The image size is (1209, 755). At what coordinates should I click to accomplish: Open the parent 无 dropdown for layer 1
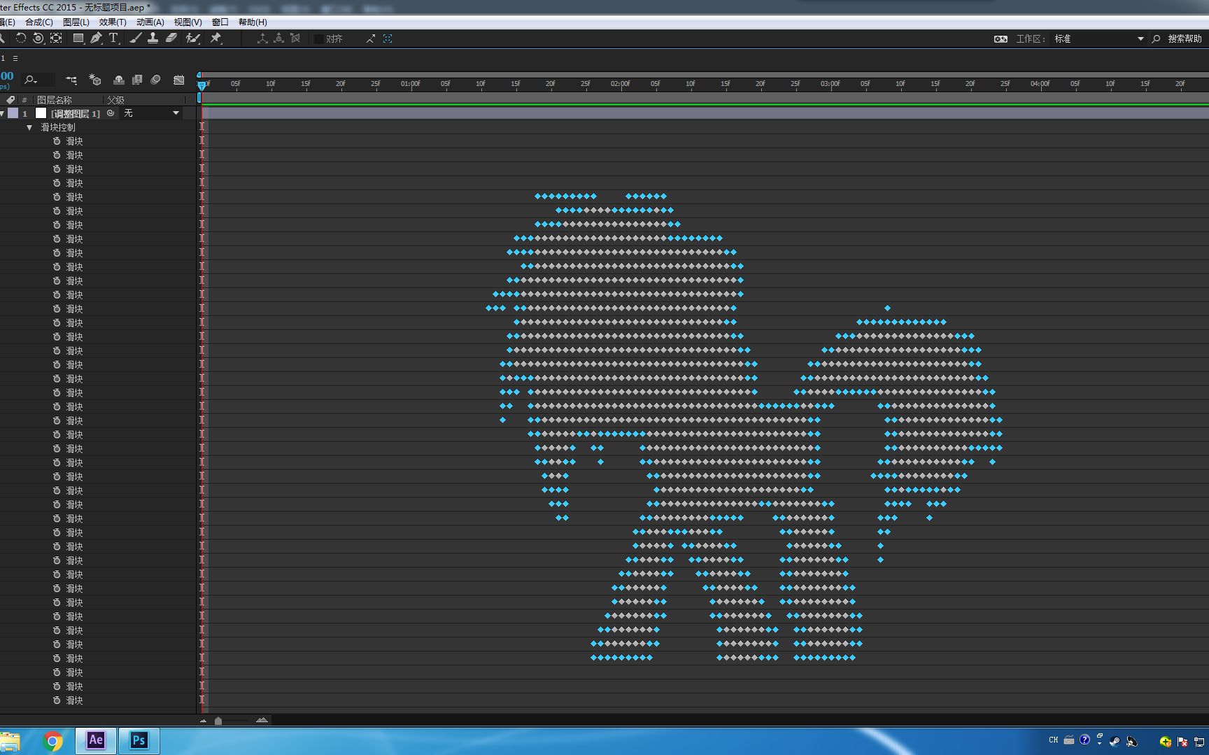[x=151, y=113]
